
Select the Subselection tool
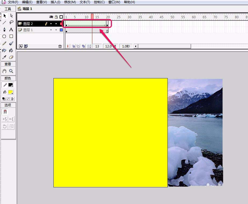point(11,16)
